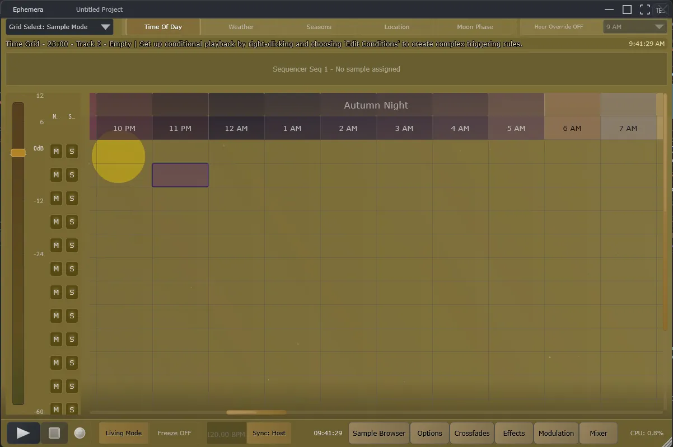Open the Crossfades panel
This screenshot has width=673, height=447.
click(471, 432)
